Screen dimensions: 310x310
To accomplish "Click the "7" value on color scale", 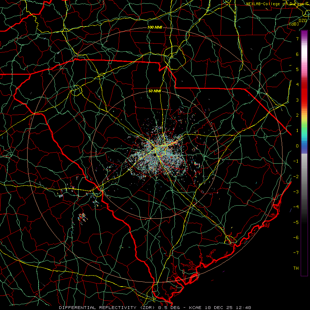I will click(x=297, y=39).
